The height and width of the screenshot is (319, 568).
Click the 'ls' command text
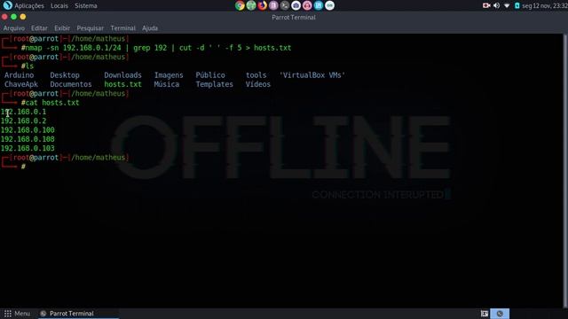click(29, 66)
